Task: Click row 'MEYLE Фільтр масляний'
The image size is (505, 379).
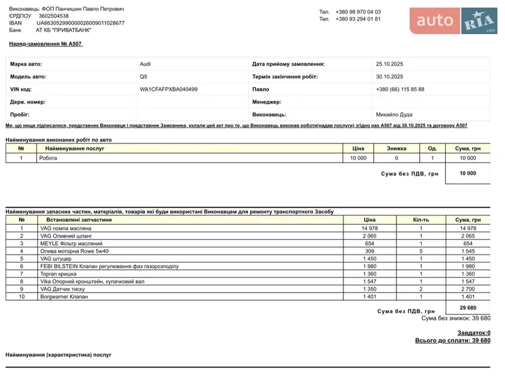Action: [248, 244]
